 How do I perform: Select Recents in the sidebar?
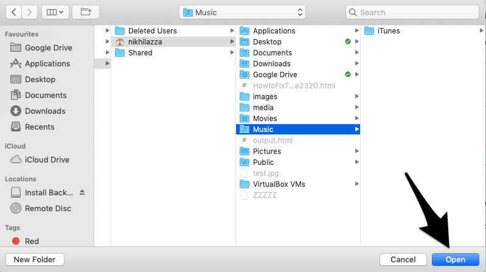coord(47,127)
